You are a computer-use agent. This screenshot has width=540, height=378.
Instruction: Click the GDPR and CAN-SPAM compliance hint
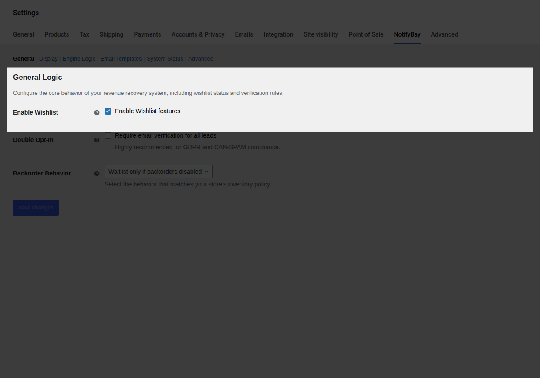[197, 147]
